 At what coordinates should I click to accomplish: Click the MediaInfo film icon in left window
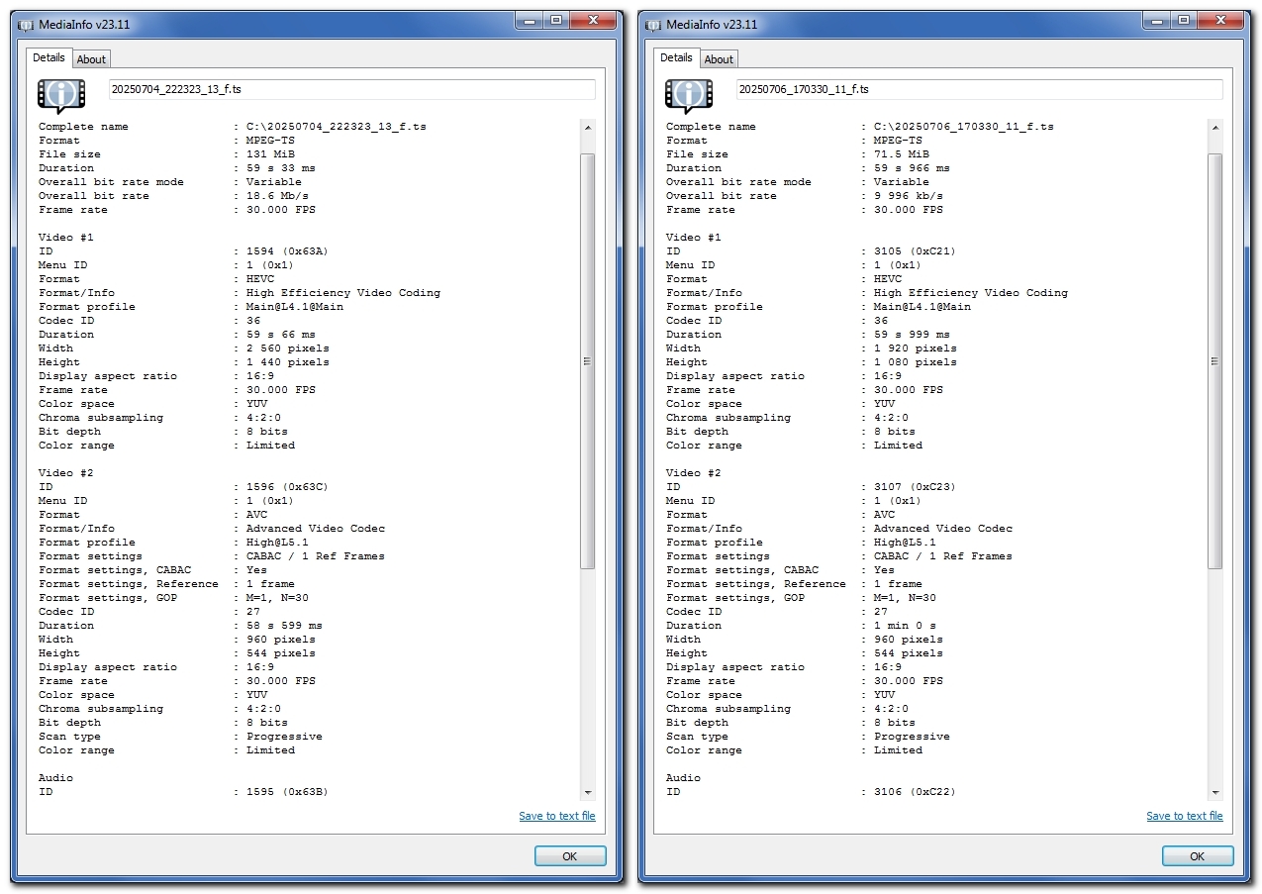pos(61,96)
